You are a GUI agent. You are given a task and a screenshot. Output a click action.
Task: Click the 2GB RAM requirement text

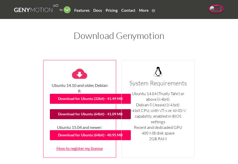coord(158,139)
